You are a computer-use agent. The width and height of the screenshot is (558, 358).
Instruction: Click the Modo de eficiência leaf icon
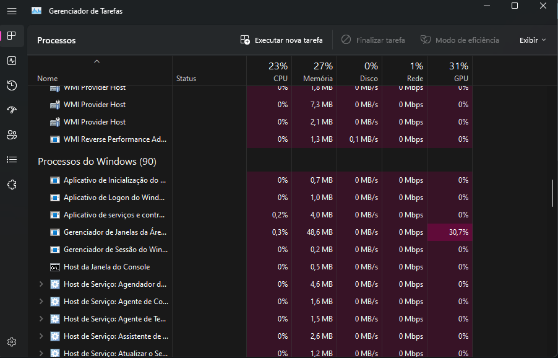point(426,40)
